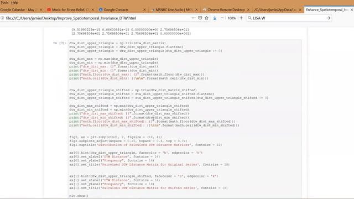Close the Google Calendar tab
Image resolution: width=354 pixels, height=199 pixels.
click(x=41, y=10)
